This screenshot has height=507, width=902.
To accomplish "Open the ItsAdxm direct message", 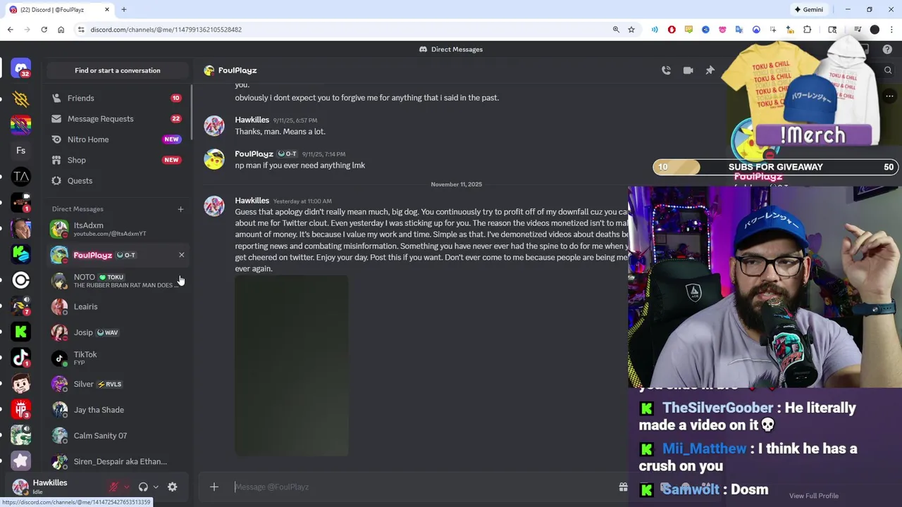I will (118, 229).
